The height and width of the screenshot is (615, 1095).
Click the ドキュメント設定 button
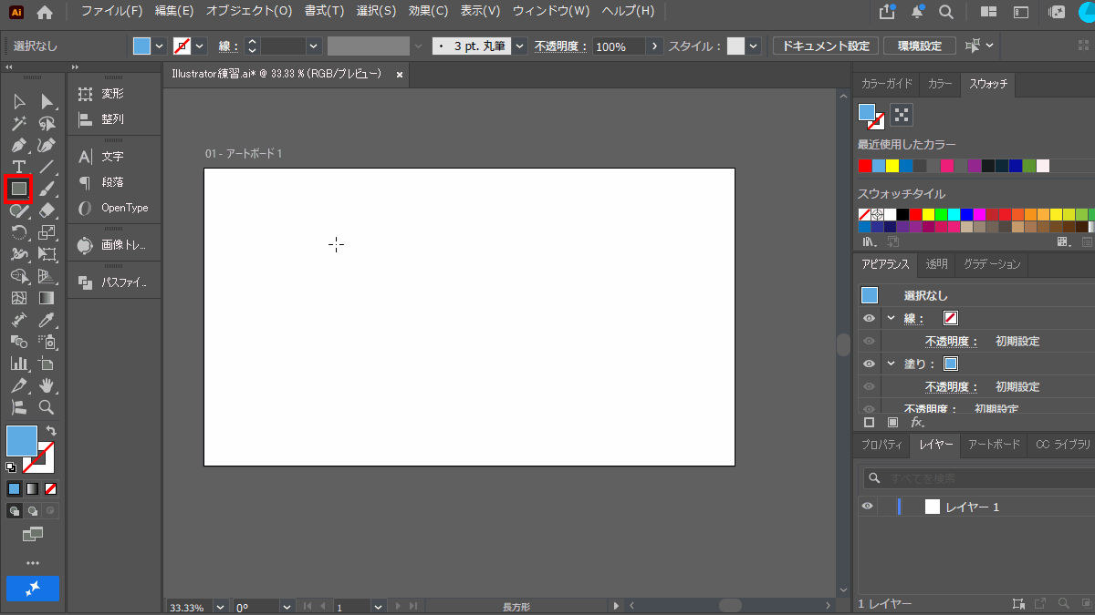[x=826, y=46]
